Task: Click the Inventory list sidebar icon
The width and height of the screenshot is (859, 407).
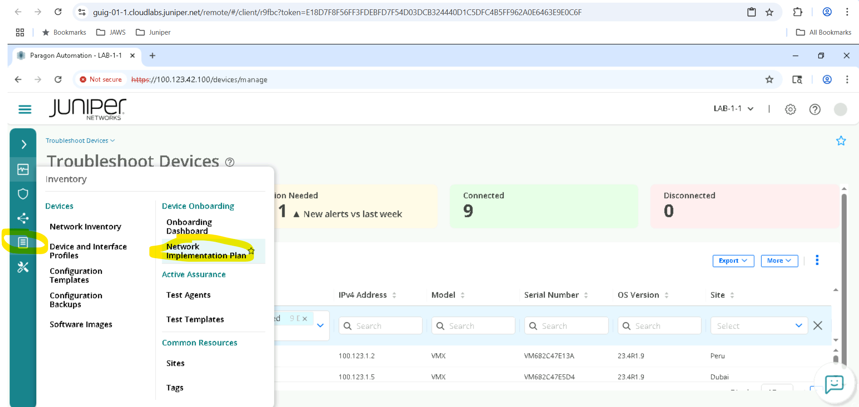Action: [23, 242]
